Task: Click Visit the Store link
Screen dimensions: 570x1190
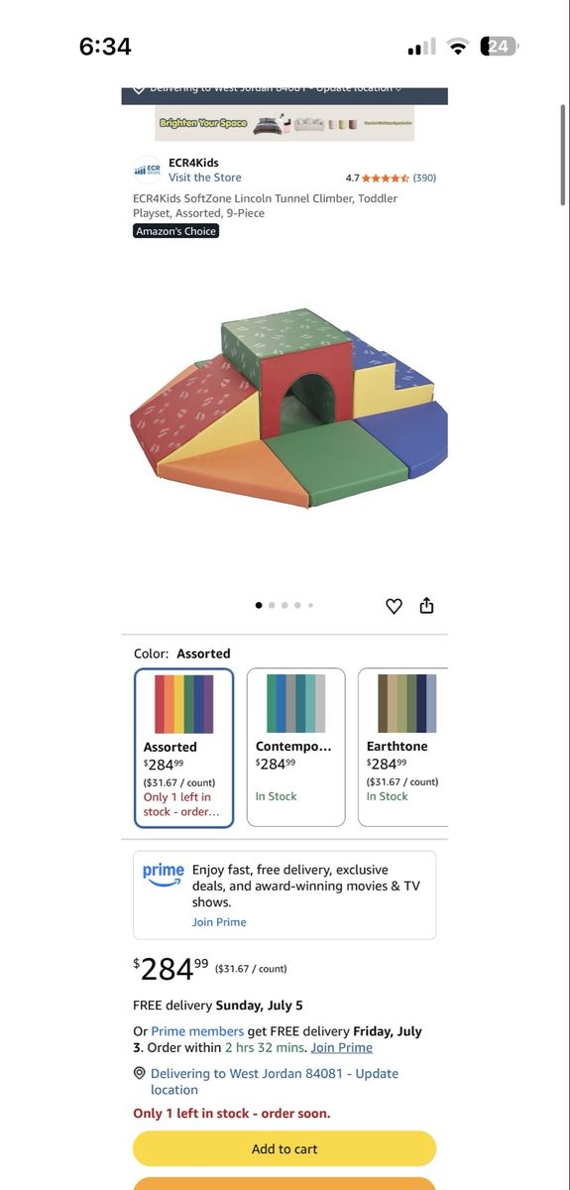Action: point(205,178)
